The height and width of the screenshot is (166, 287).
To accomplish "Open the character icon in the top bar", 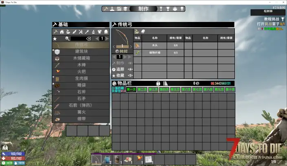I will 112,9.
